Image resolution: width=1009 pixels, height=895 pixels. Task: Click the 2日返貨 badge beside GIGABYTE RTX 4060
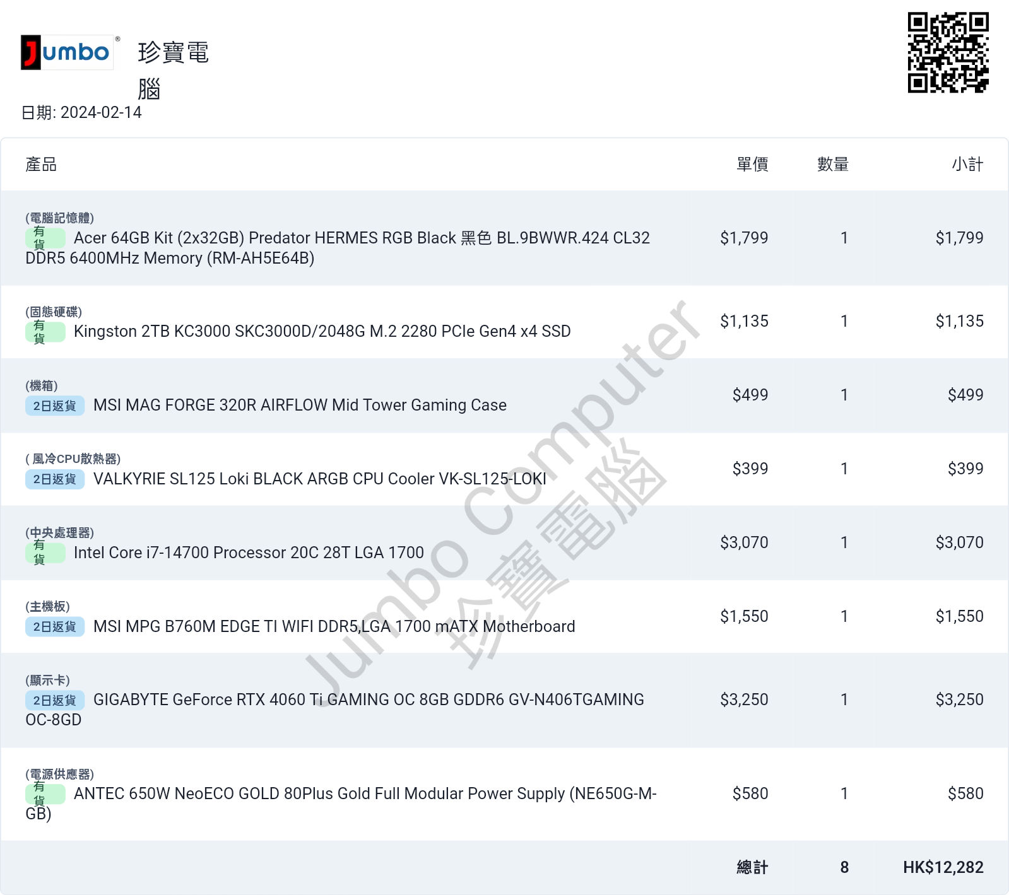(x=55, y=700)
